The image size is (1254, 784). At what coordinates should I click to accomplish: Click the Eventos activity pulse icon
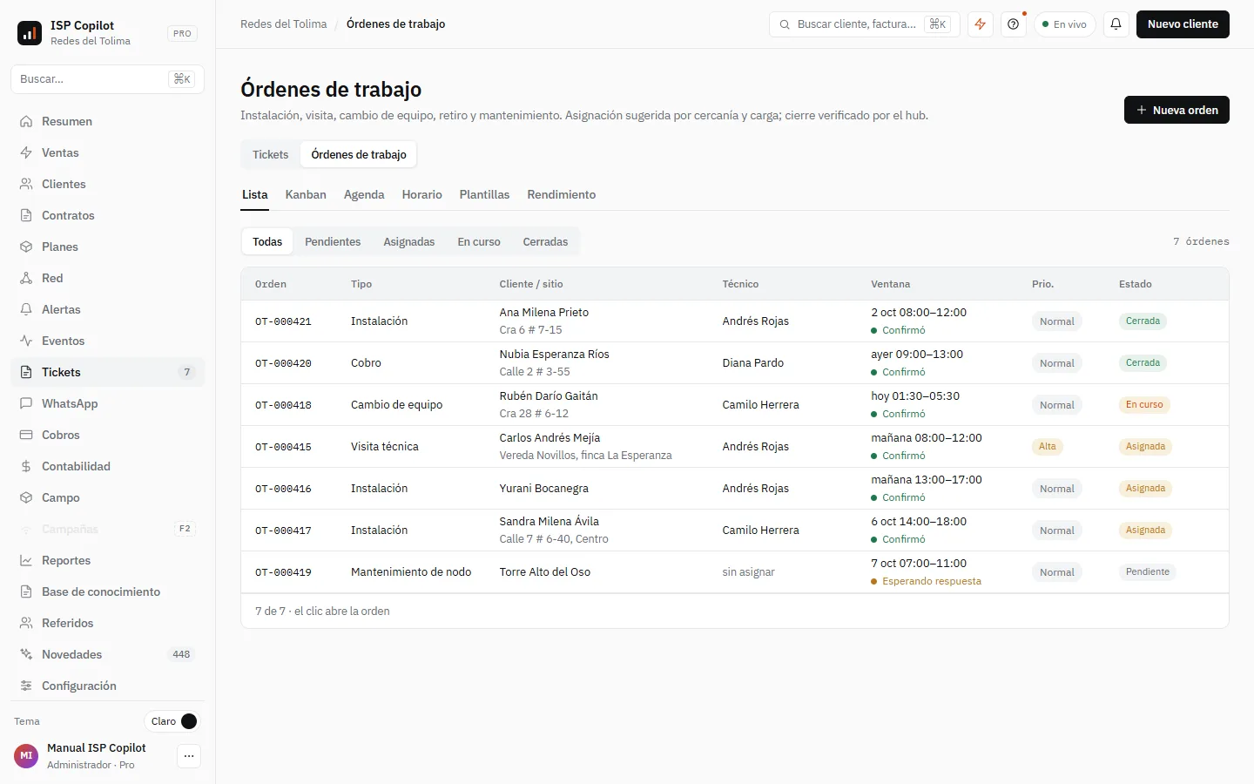coord(26,341)
